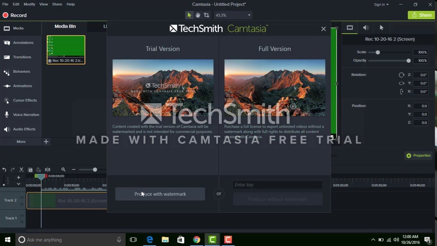Open the Sign In dropdown

click(x=381, y=4)
